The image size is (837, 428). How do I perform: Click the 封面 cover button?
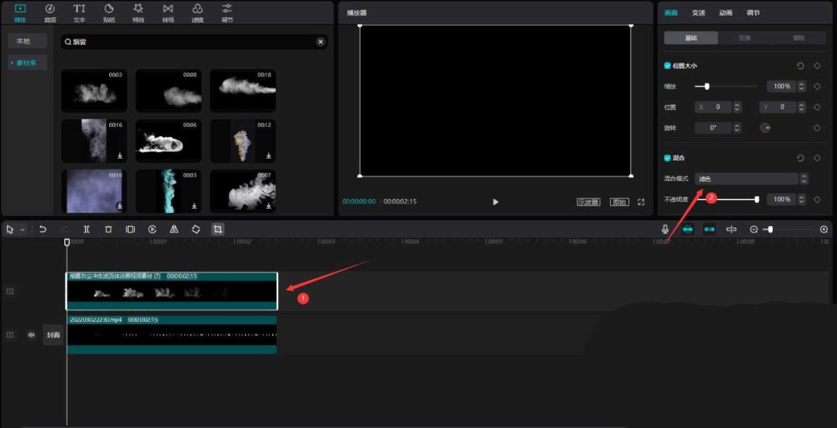(x=53, y=335)
